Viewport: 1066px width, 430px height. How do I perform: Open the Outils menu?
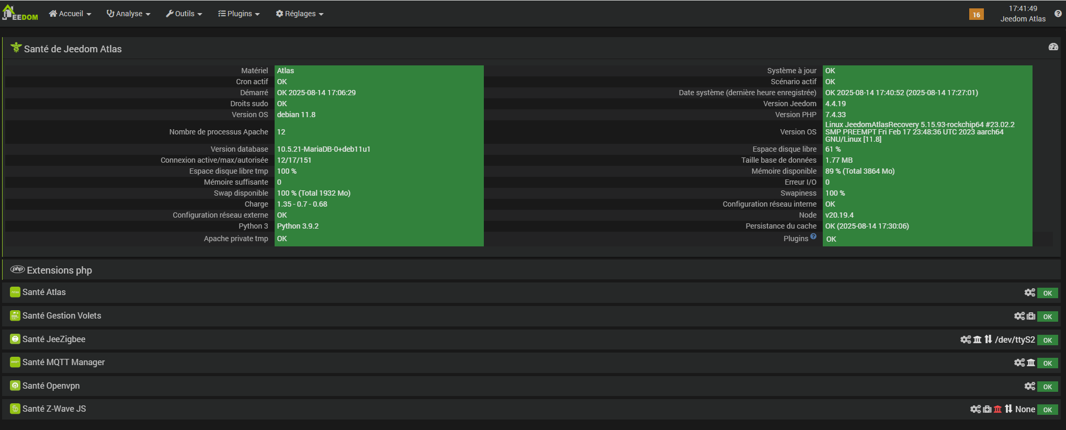(184, 14)
